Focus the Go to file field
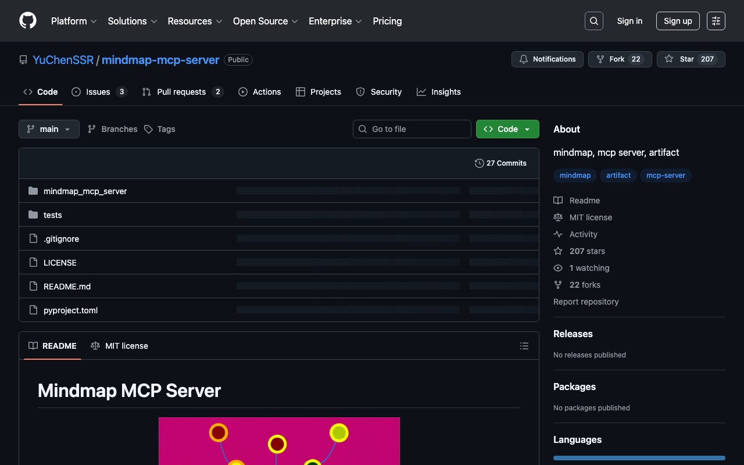This screenshot has width=744, height=465. point(412,129)
